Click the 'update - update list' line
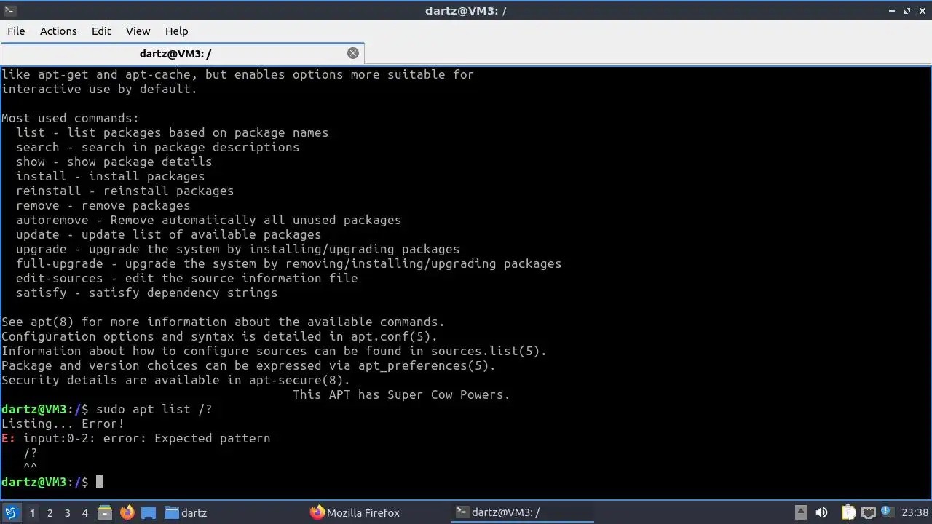This screenshot has height=524, width=932. (168, 234)
